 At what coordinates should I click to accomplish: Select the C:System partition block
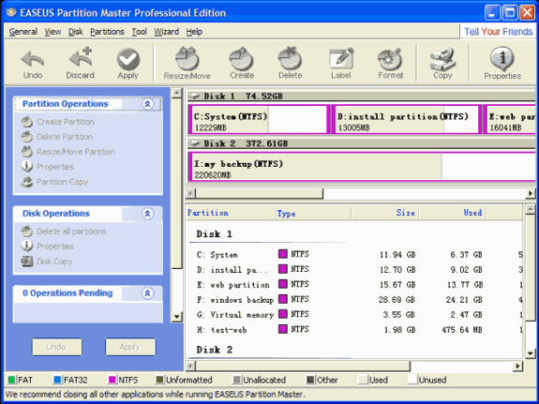pos(258,119)
